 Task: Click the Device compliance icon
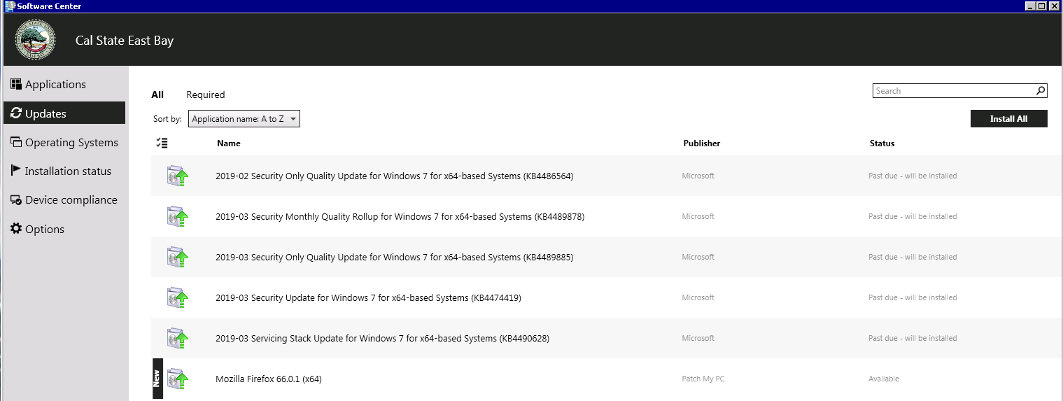point(16,200)
